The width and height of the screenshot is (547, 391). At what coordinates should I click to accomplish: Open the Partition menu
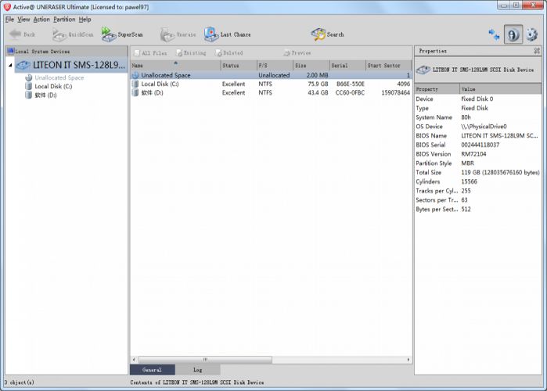(x=64, y=20)
